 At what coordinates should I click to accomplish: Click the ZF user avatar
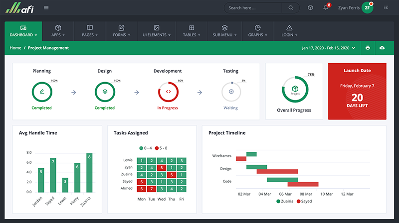pyautogui.click(x=368, y=7)
